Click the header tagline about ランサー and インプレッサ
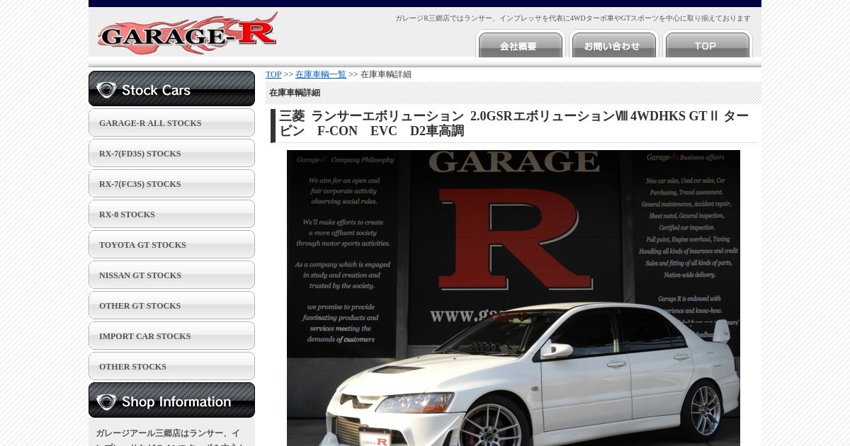850x446 pixels. coord(573,18)
